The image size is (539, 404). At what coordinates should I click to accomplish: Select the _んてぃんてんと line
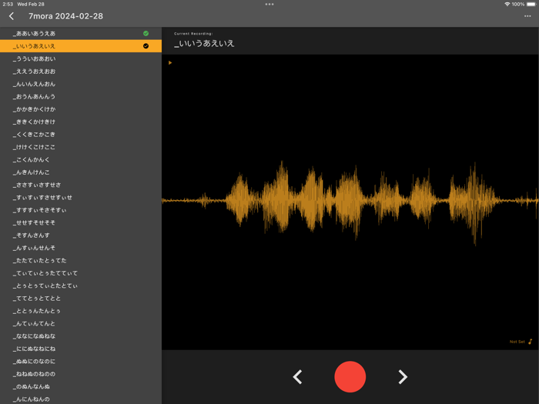pyautogui.click(x=81, y=324)
